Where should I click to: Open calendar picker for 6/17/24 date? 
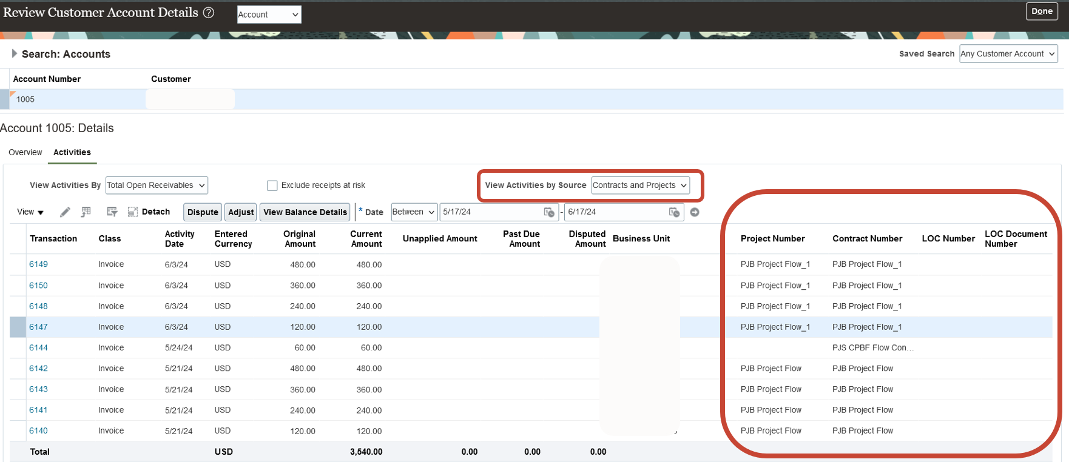(x=674, y=212)
